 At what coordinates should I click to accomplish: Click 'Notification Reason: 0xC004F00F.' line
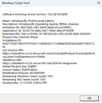(x=24, y=73)
